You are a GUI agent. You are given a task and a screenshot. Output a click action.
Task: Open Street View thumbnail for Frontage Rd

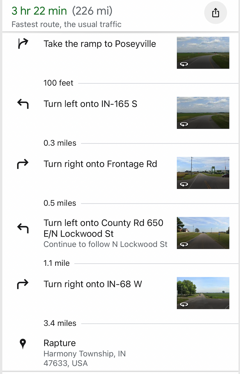coord(203,173)
